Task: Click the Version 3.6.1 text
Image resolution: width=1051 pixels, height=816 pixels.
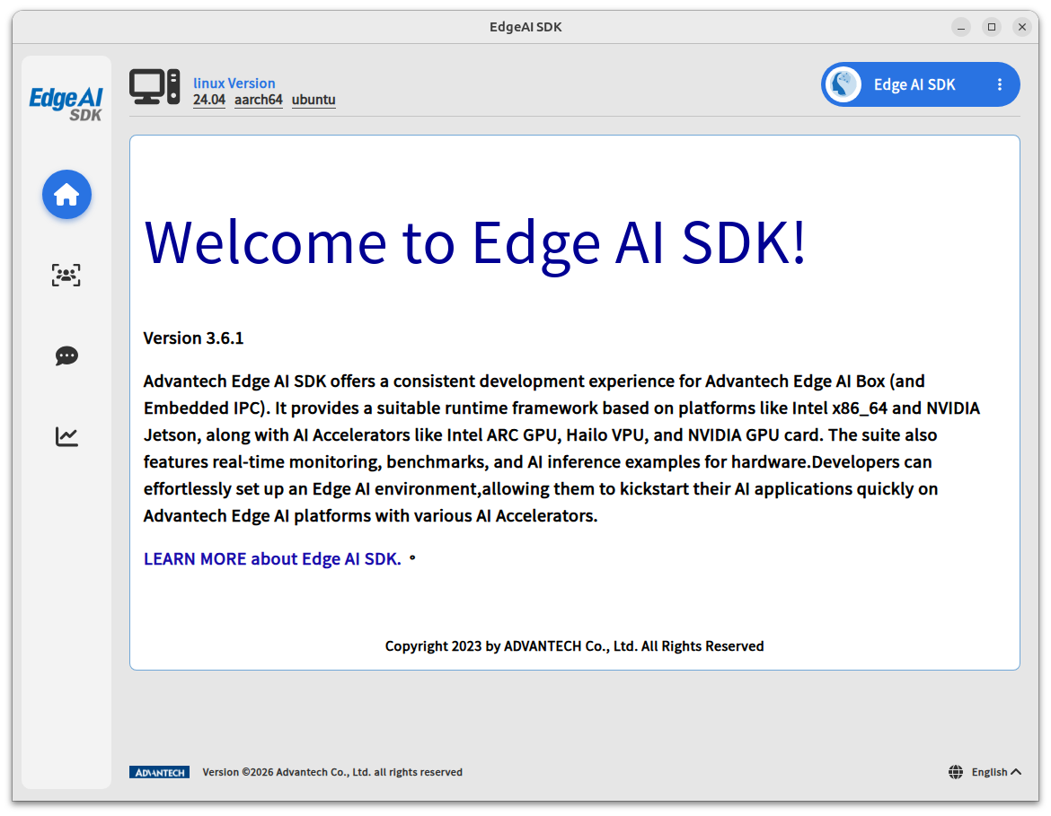Action: point(194,338)
